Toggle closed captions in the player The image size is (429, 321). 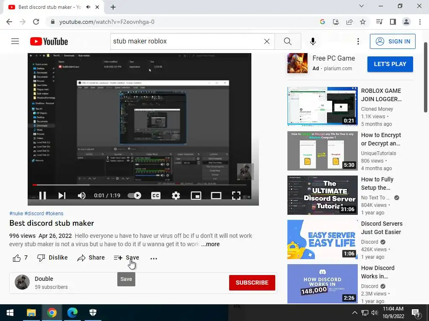point(156,196)
